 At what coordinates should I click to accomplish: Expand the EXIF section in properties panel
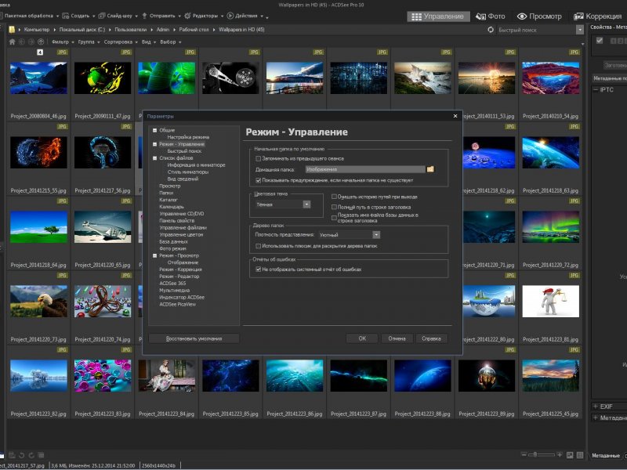(x=596, y=407)
